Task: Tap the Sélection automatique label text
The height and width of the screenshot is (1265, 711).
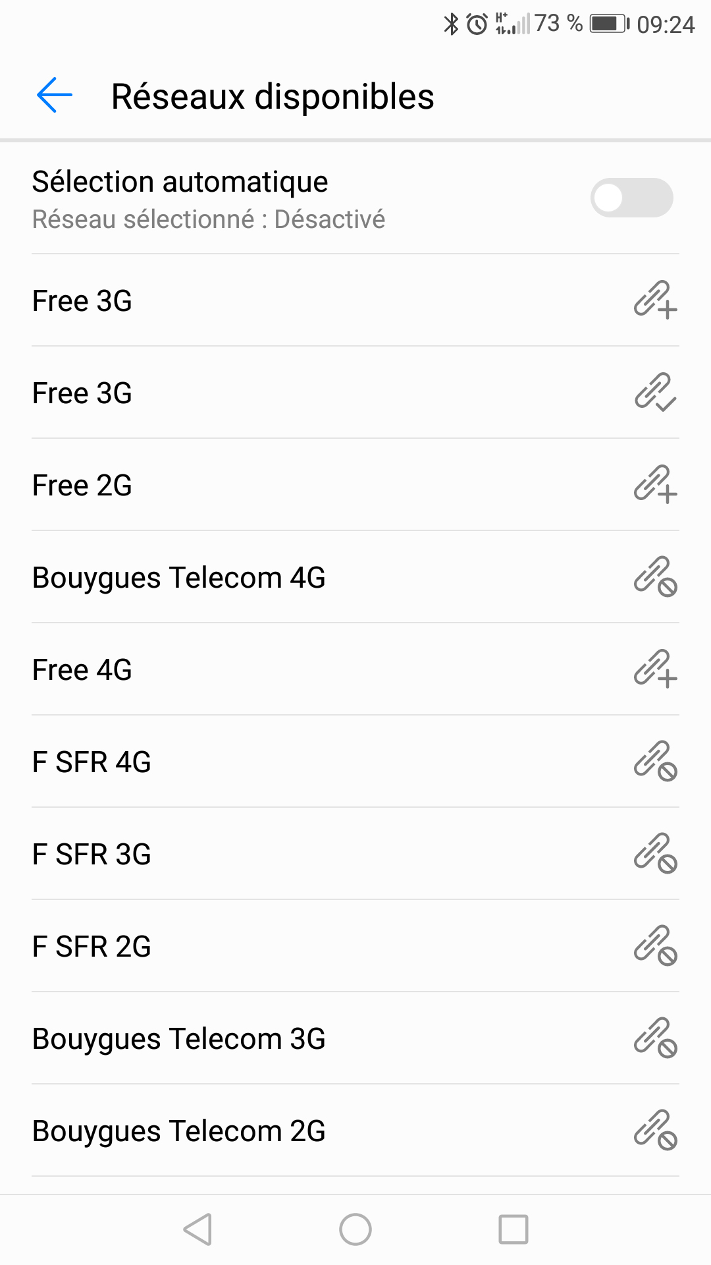Action: click(x=180, y=182)
